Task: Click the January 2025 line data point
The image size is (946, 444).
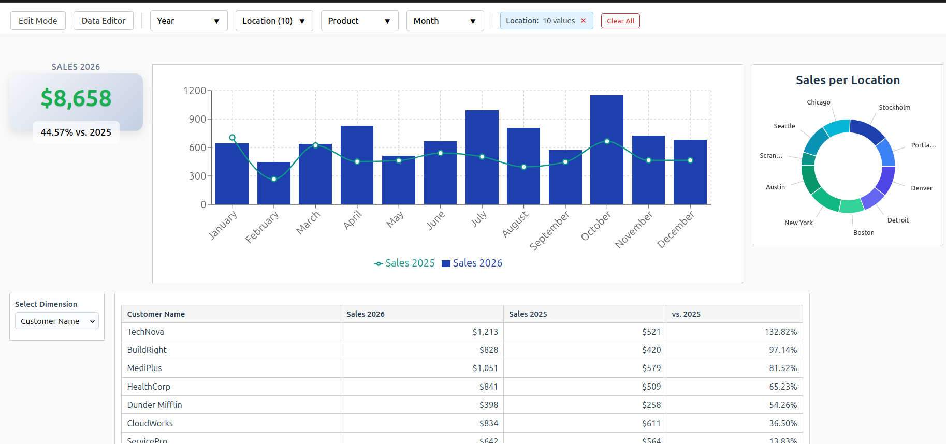Action: (x=232, y=138)
